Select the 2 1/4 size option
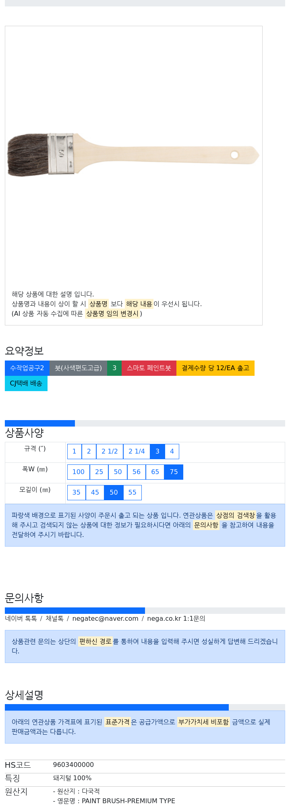The image size is (290, 806). coord(137,452)
